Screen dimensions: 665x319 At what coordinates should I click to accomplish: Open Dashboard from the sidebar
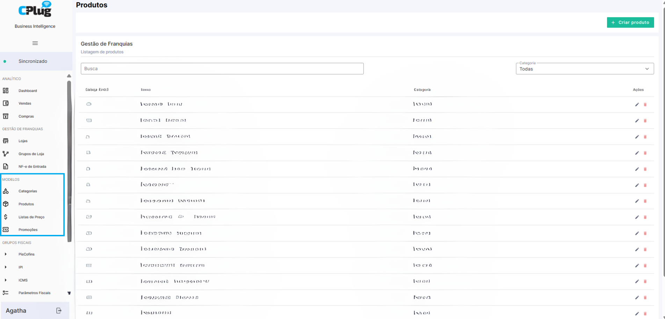[x=28, y=91]
